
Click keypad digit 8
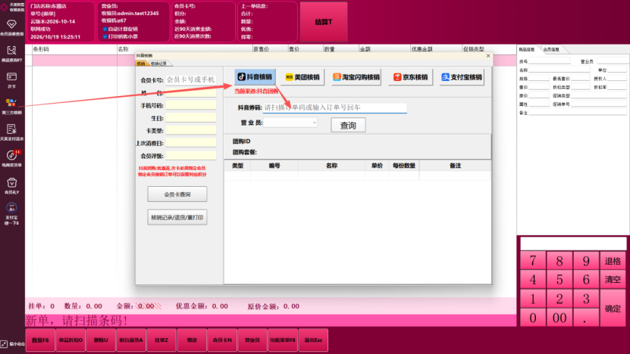point(559,261)
